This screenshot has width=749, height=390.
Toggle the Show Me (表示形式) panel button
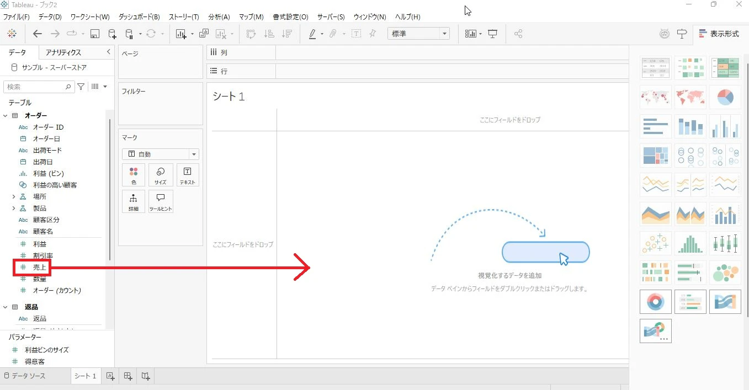(x=719, y=34)
